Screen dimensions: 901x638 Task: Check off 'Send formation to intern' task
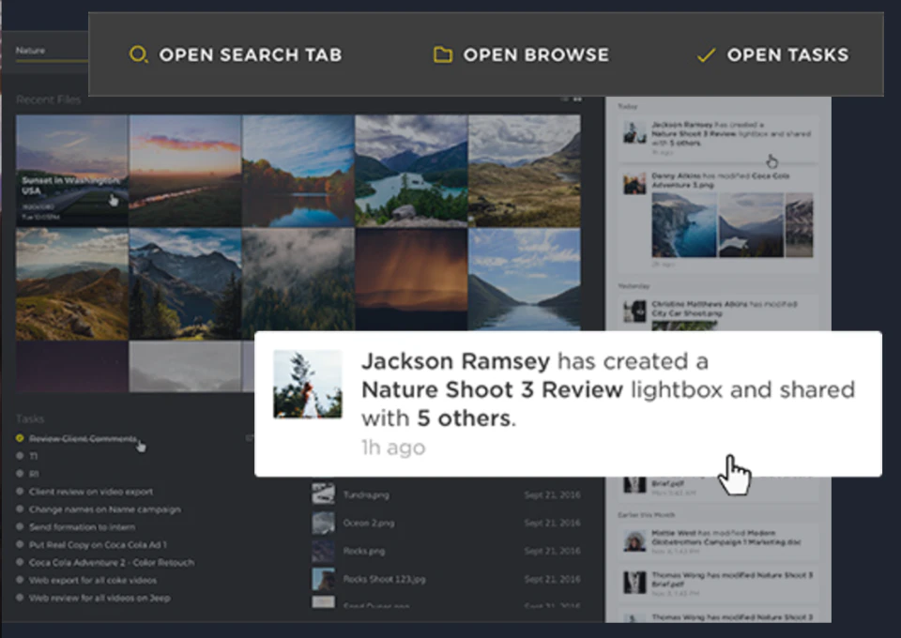20,526
